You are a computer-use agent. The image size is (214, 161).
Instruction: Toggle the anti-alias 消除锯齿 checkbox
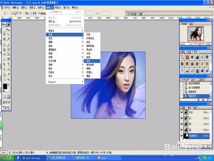point(39,13)
